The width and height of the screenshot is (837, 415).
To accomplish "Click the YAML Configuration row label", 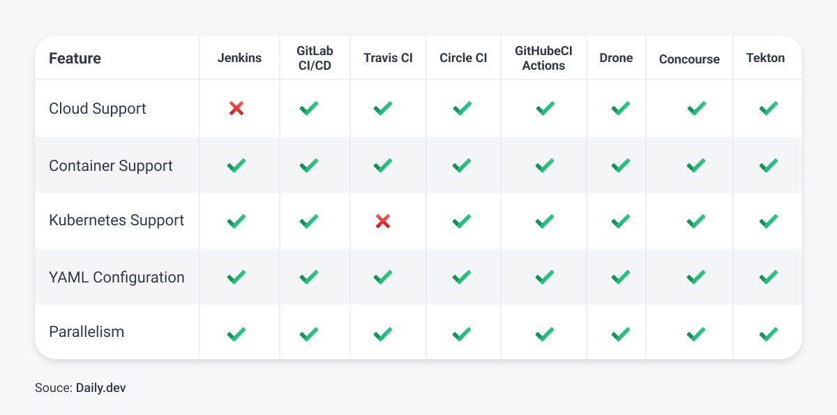I will 116,277.
